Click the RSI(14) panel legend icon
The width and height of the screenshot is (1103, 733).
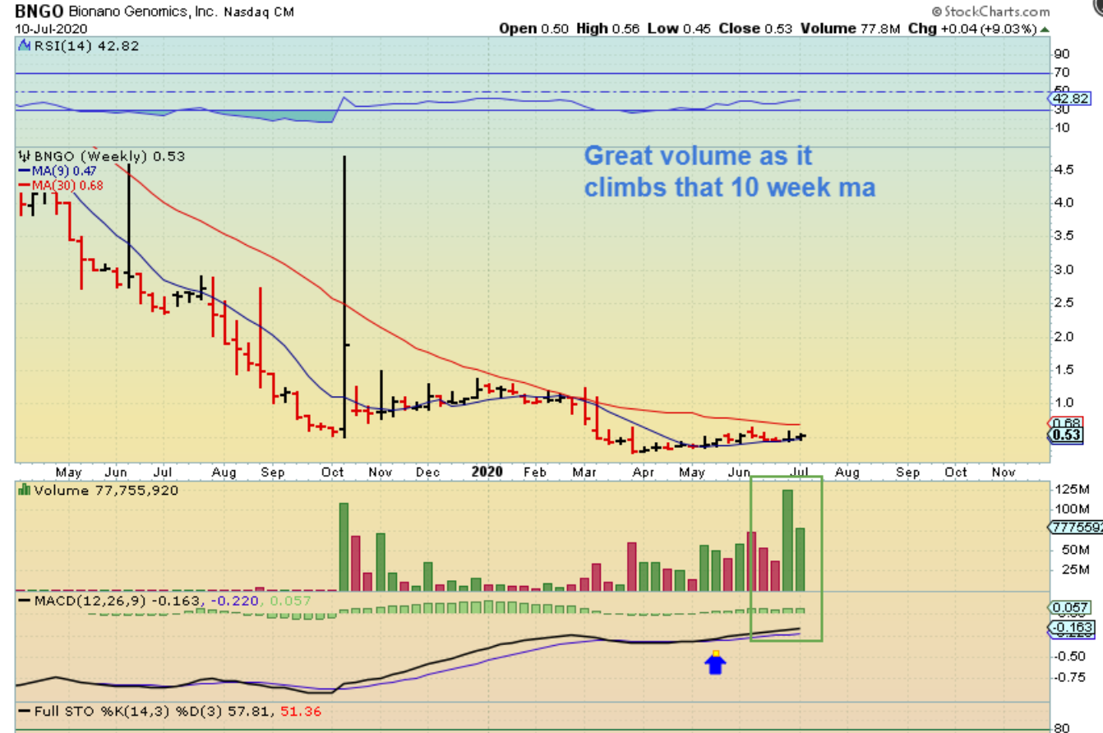[x=22, y=46]
